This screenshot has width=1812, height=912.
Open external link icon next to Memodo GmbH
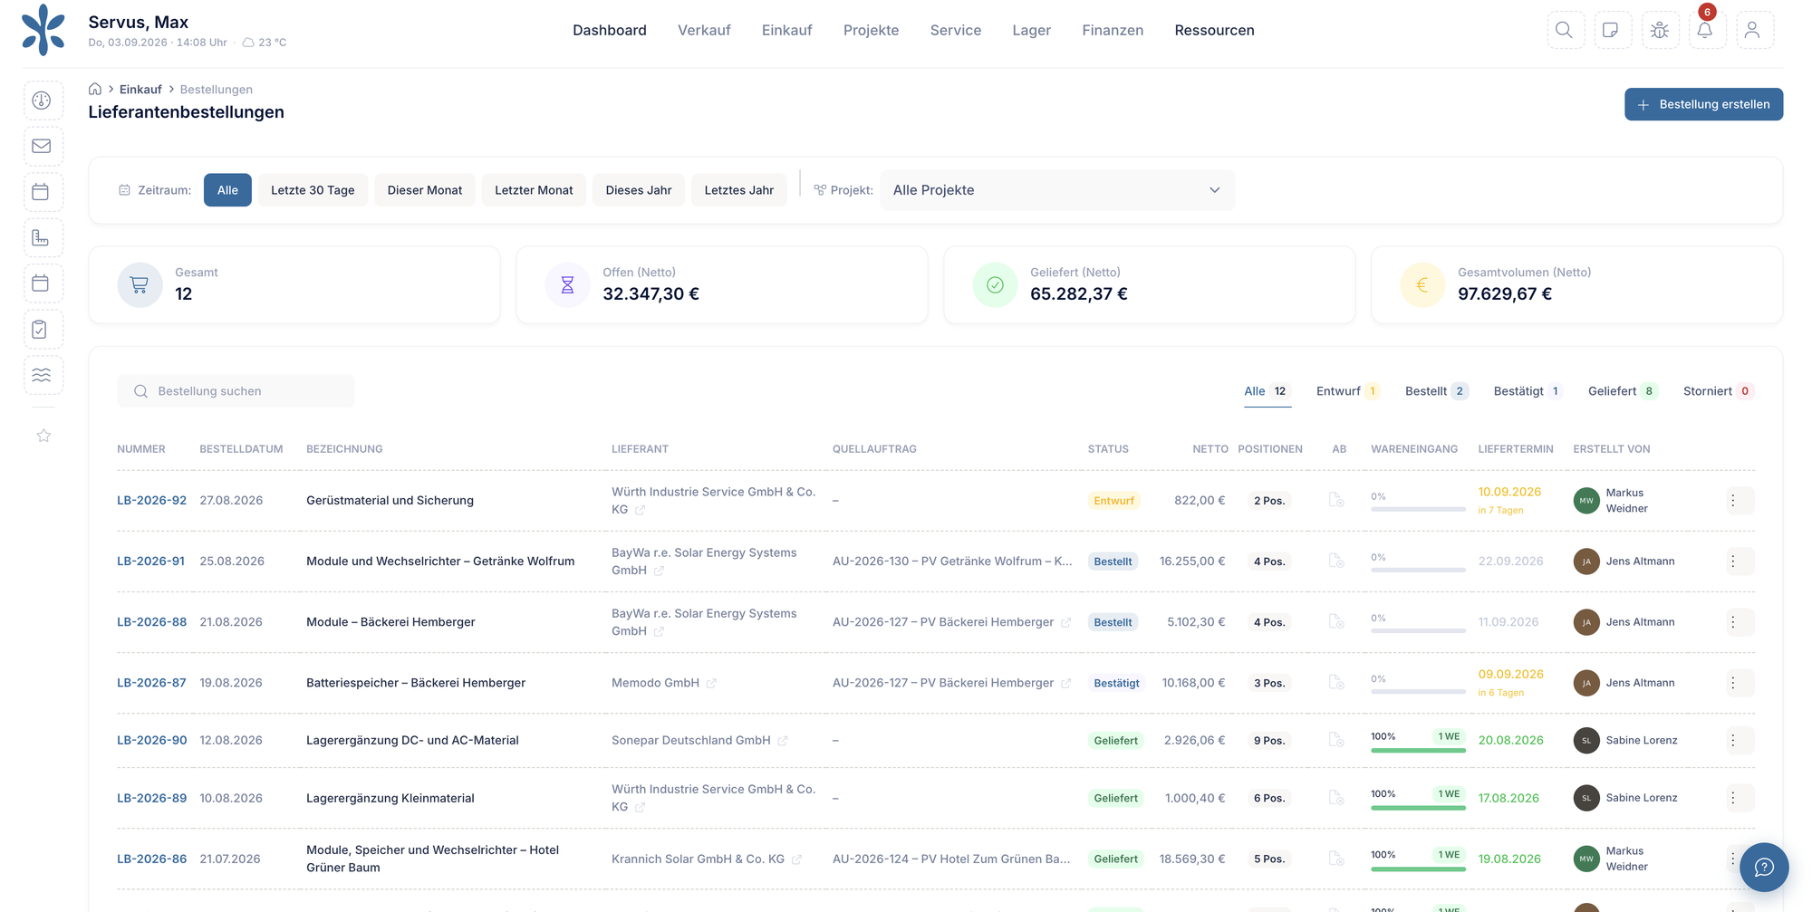pos(711,684)
